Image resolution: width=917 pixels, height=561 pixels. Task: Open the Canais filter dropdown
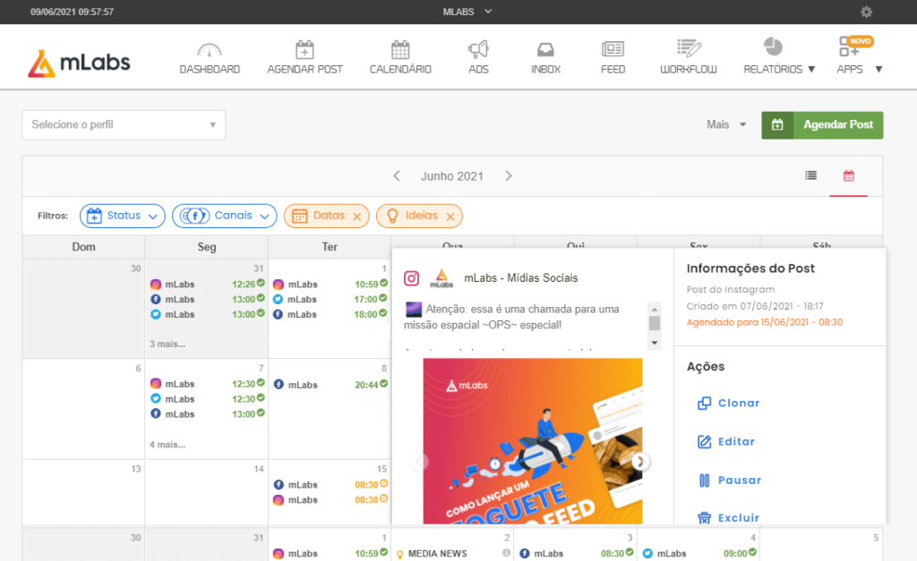click(225, 216)
